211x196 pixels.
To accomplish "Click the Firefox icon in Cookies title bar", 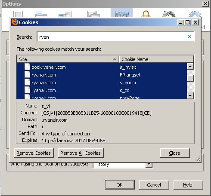I will click(15, 22).
